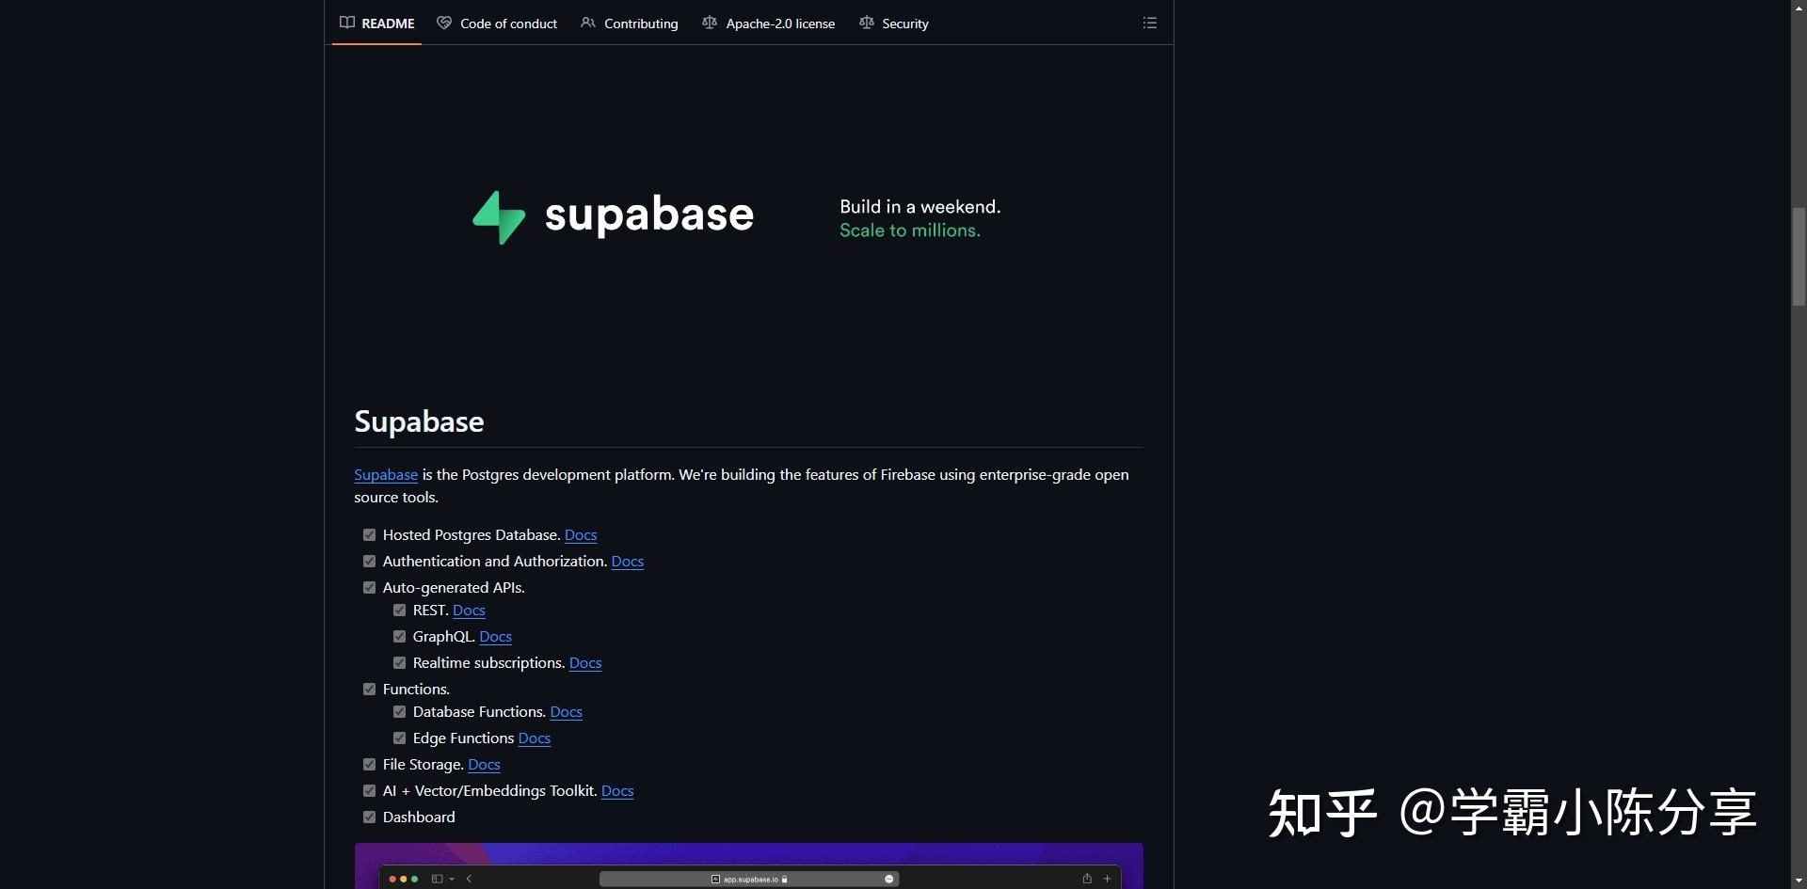Open Docs link for File Storage
This screenshot has width=1807, height=889.
(x=484, y=764)
